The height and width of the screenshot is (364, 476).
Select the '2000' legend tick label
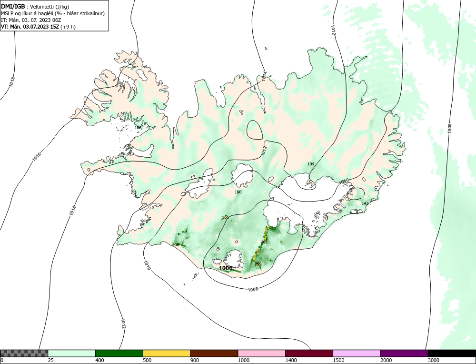point(386,360)
